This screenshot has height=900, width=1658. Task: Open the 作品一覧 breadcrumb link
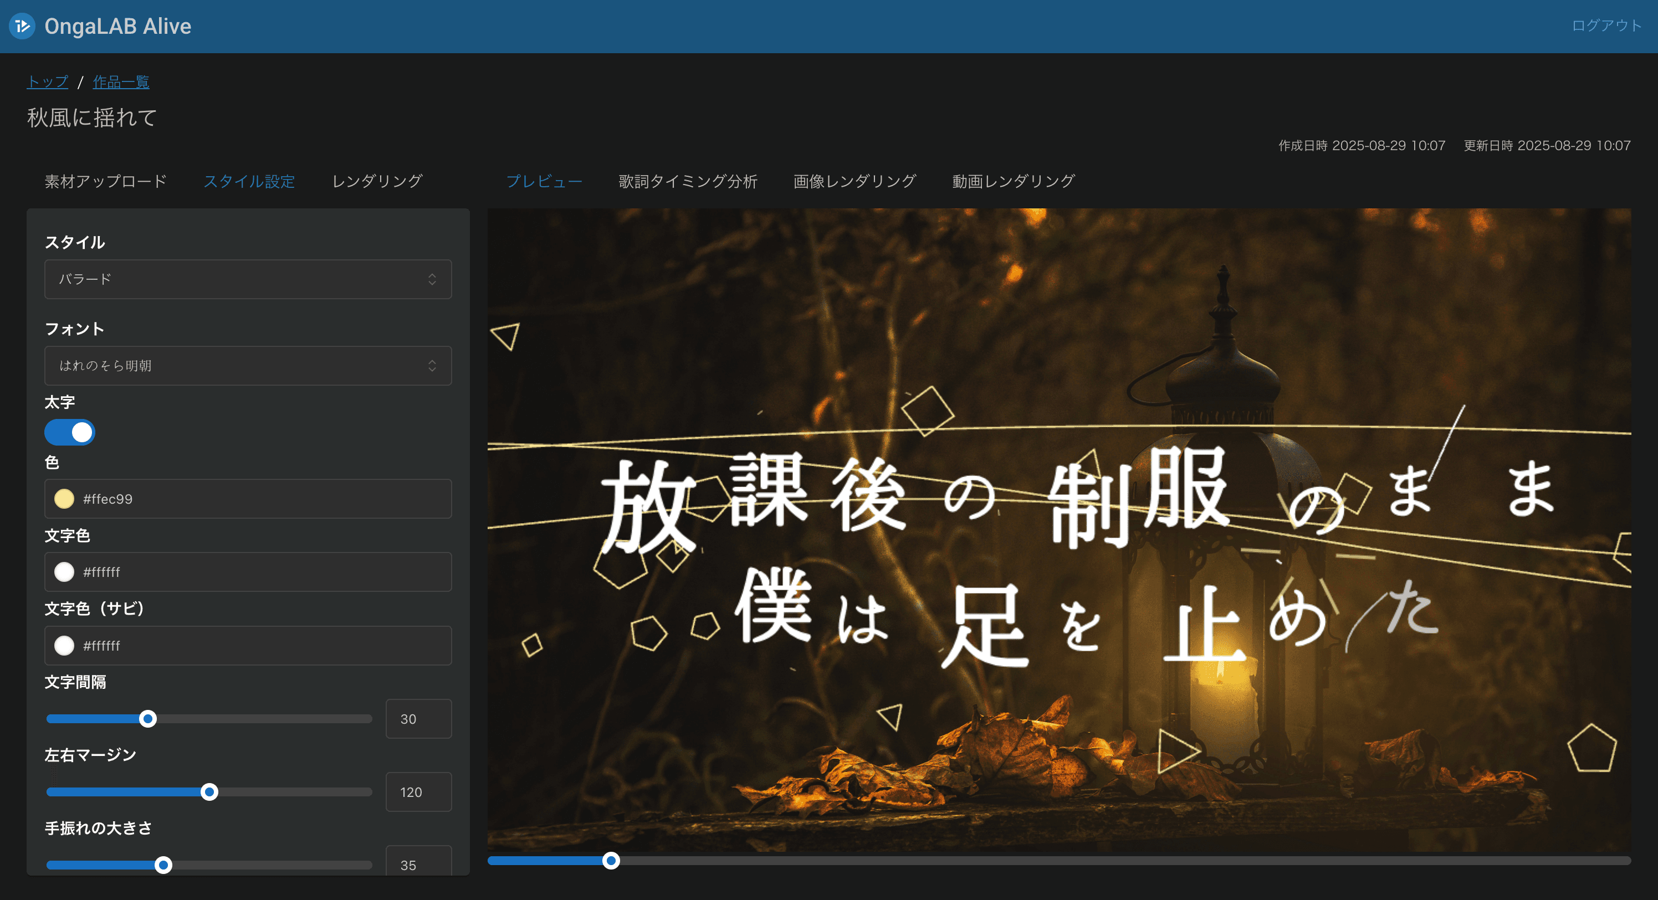(121, 82)
